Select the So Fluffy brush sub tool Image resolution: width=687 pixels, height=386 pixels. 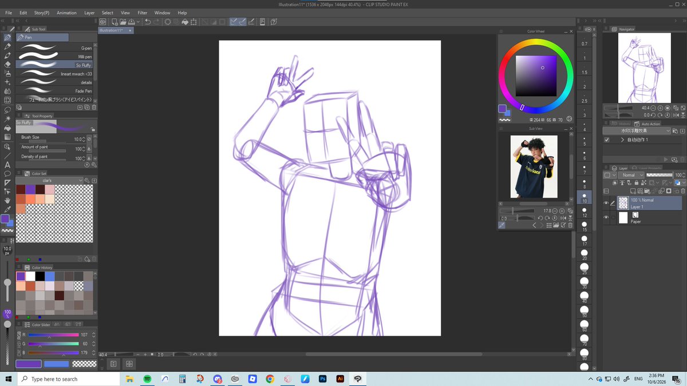pos(55,65)
